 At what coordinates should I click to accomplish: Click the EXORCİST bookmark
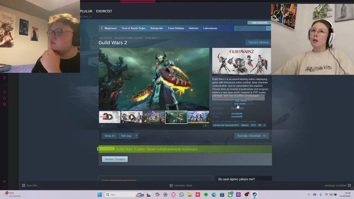(x=104, y=11)
